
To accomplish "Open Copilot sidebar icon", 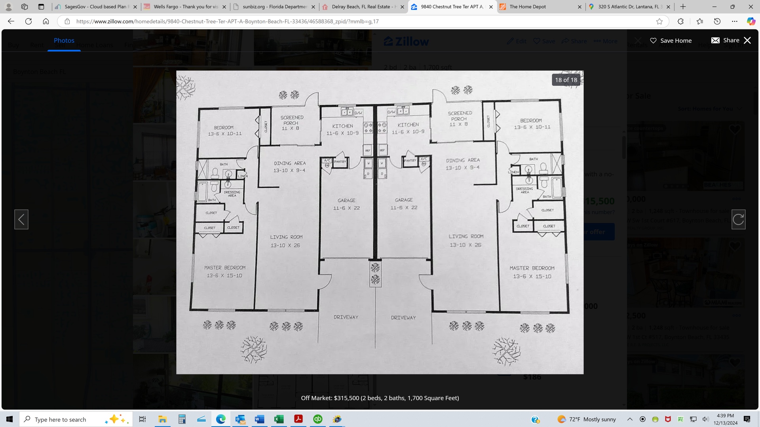I will coord(751,21).
